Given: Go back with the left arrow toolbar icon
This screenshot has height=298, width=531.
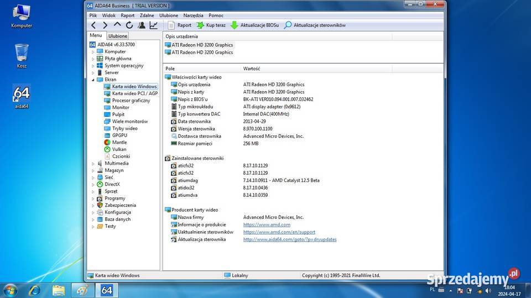Looking at the screenshot, I should 94,25.
